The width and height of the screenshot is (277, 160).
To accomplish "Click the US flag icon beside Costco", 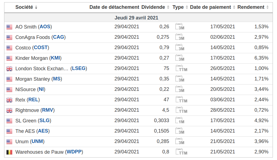I will [x=9, y=48].
